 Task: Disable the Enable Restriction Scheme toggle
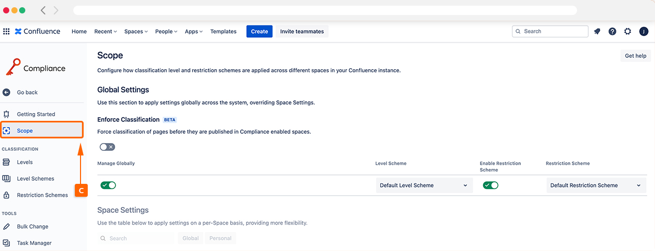click(x=490, y=185)
